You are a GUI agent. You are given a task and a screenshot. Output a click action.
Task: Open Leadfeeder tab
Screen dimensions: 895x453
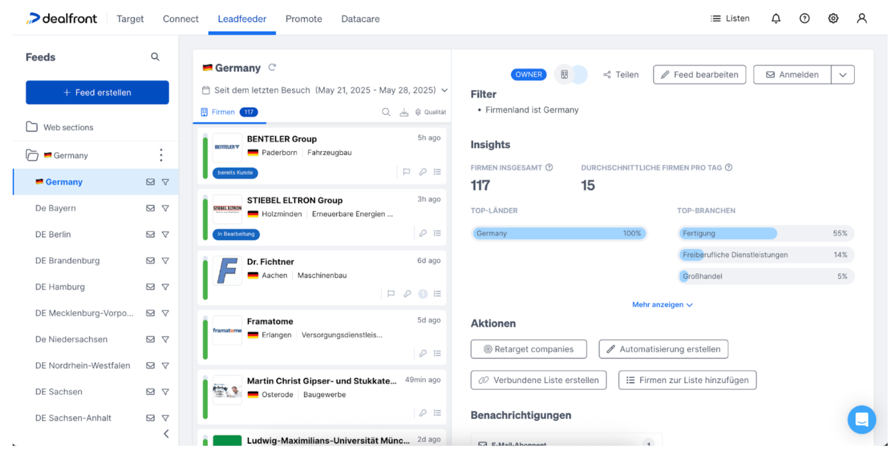pyautogui.click(x=242, y=19)
